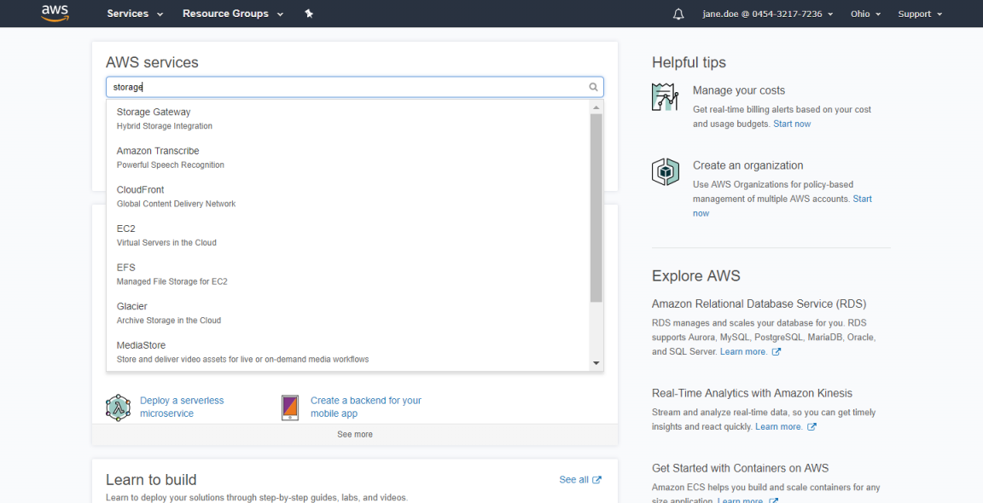Click Amazon Relational Database Service (RDS) heading

point(759,304)
